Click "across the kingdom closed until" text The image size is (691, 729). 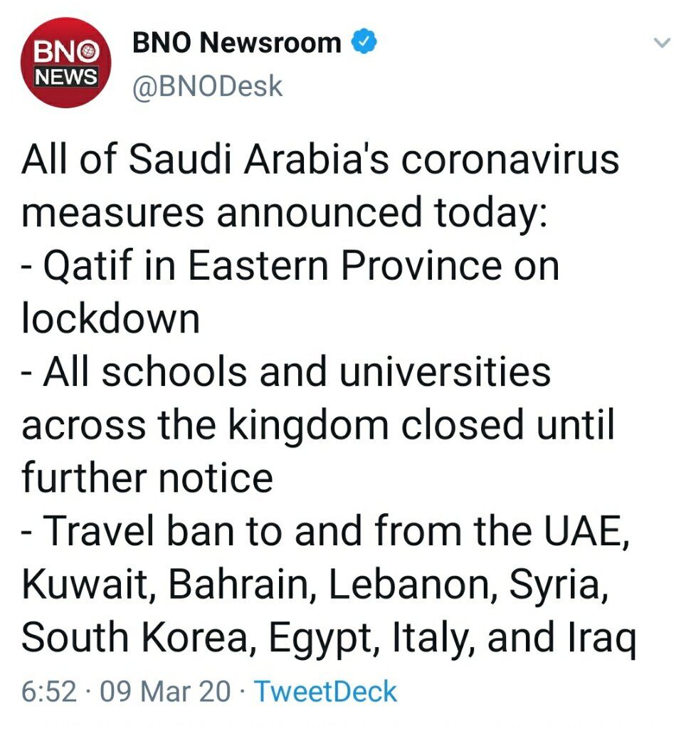coord(318,425)
